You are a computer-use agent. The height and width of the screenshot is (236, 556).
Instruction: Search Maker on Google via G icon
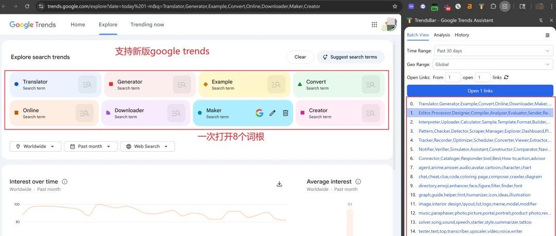point(259,113)
